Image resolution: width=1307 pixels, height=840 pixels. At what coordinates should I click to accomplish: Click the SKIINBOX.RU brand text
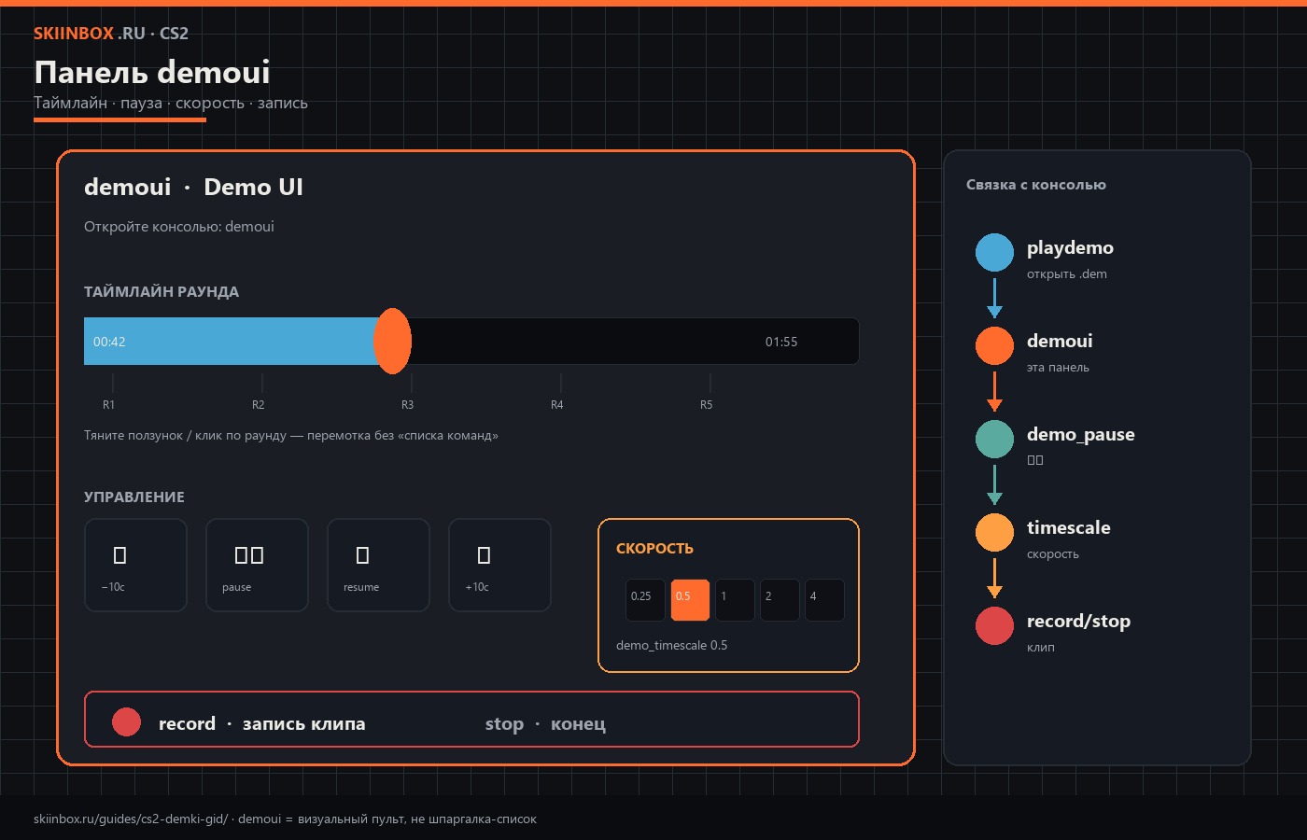[x=90, y=33]
